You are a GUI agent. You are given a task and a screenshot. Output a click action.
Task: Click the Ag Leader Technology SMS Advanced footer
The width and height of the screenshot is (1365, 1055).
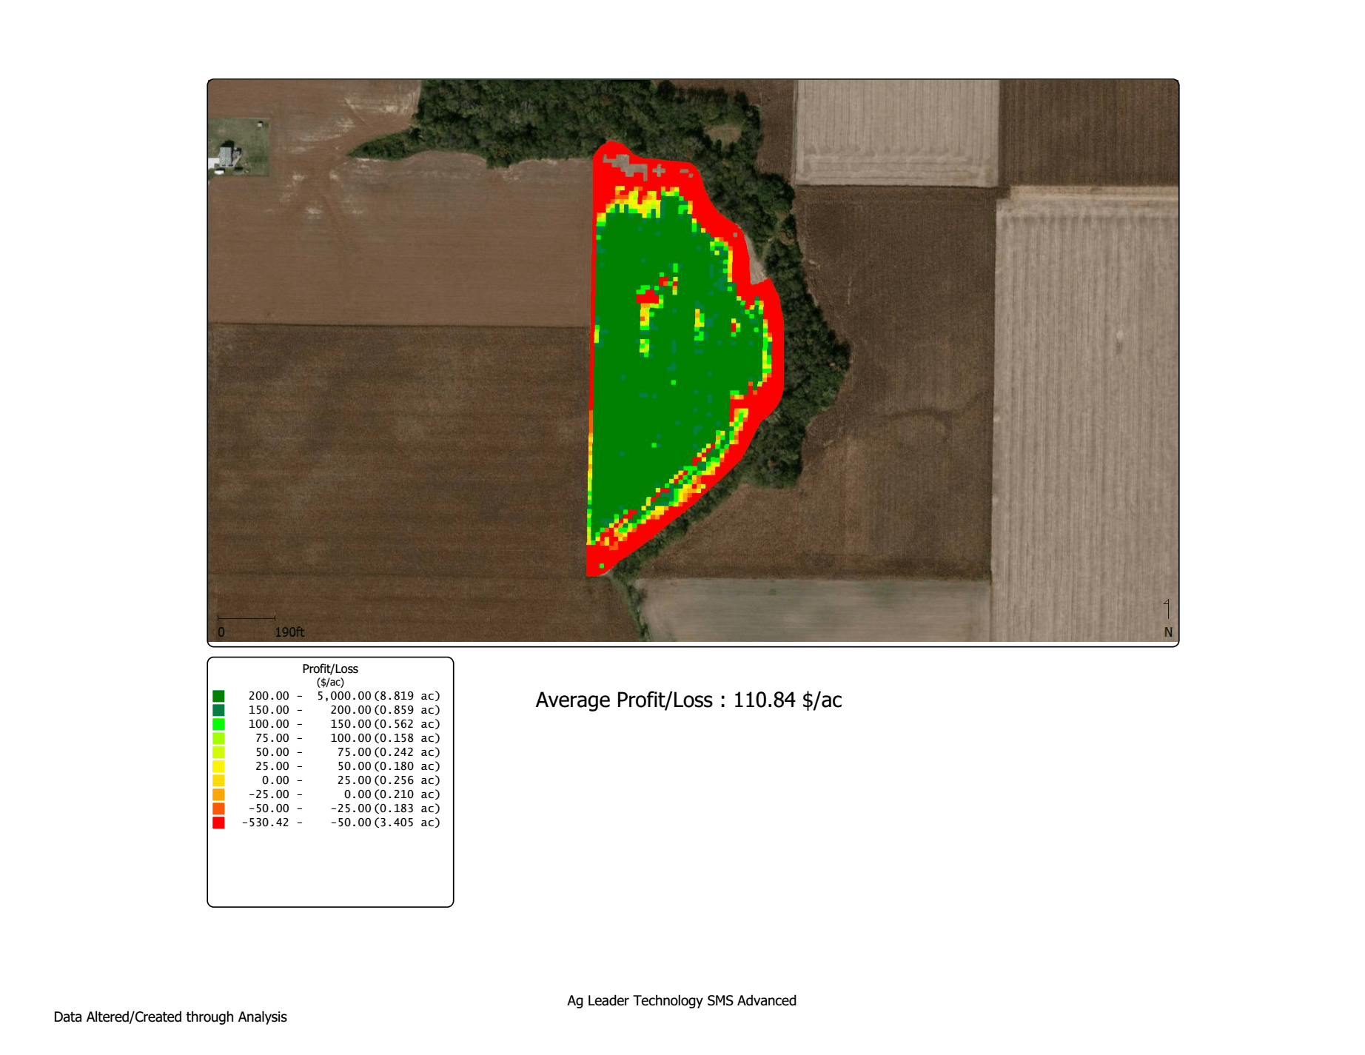(681, 1001)
